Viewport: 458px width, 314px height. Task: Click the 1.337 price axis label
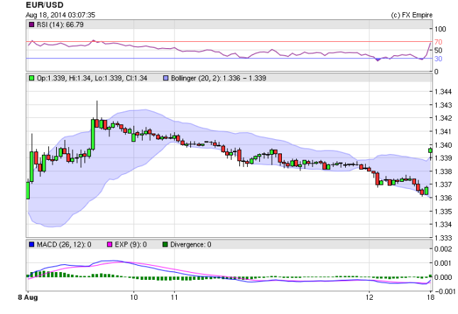click(x=443, y=185)
